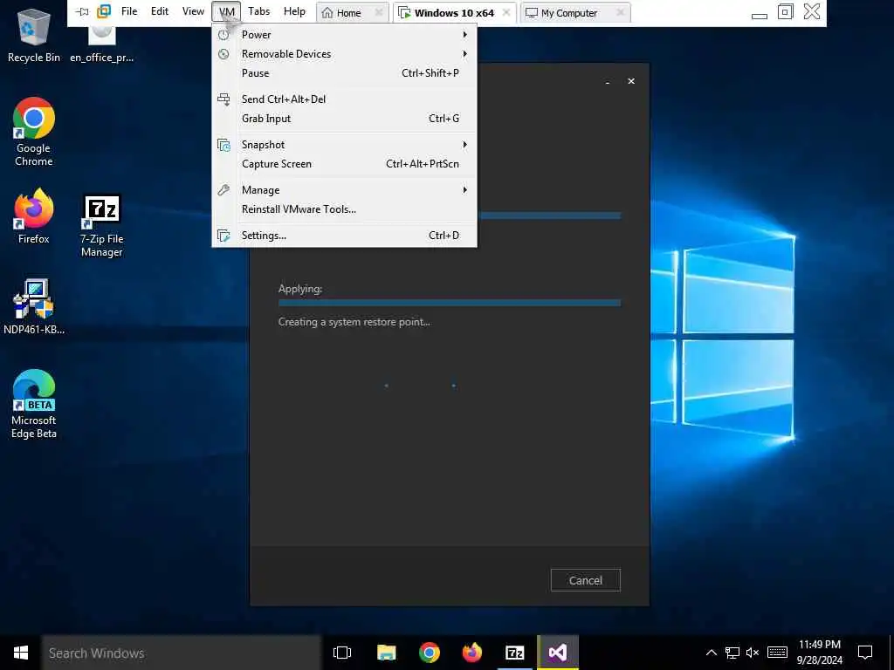The height and width of the screenshot is (670, 894).
Task: Select en_office_pr desktop file
Action: point(102,44)
